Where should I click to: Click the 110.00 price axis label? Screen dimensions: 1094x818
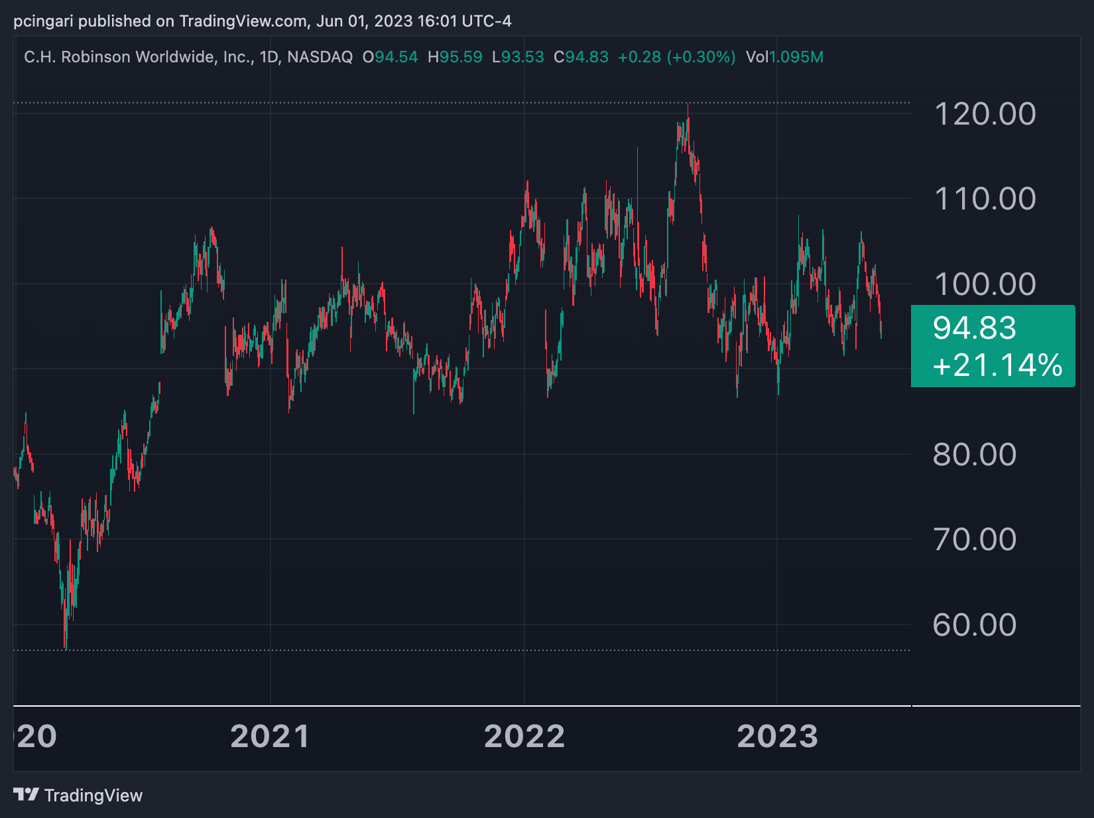click(x=985, y=199)
